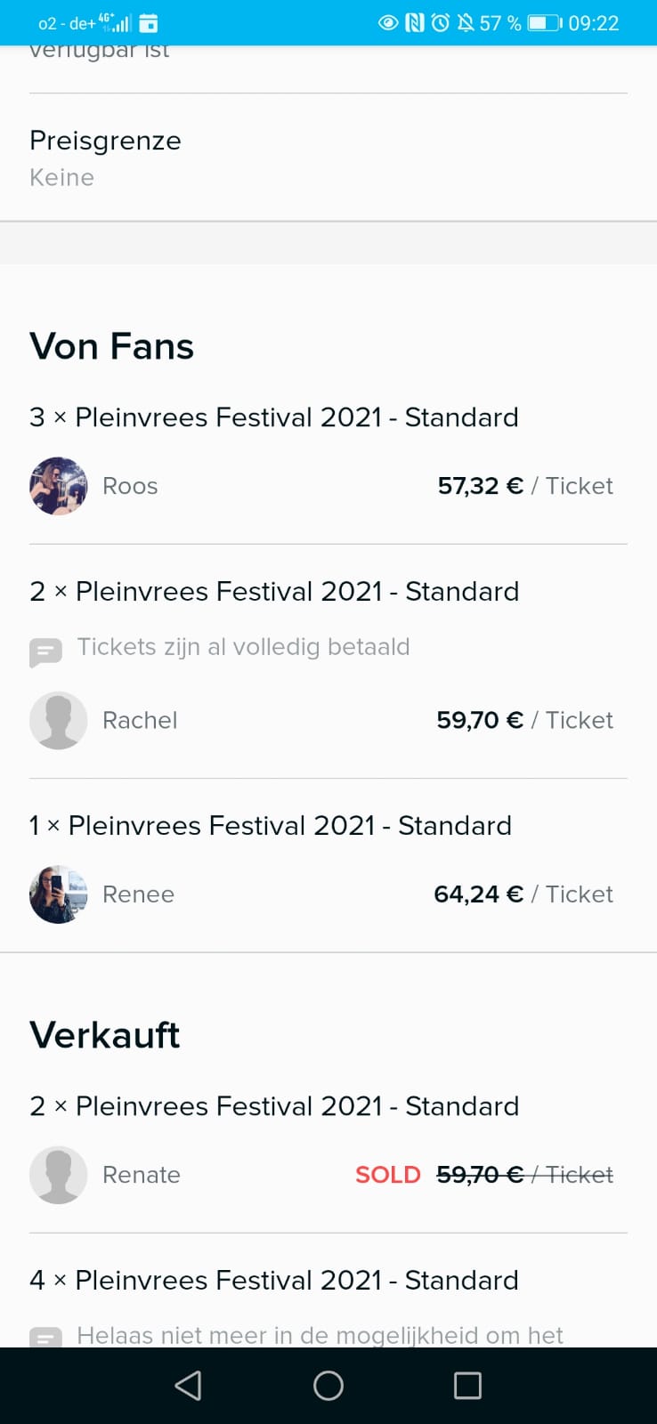Screen dimensions: 657x1424
Task: Tap Roos's profile picture
Action: [x=59, y=486]
